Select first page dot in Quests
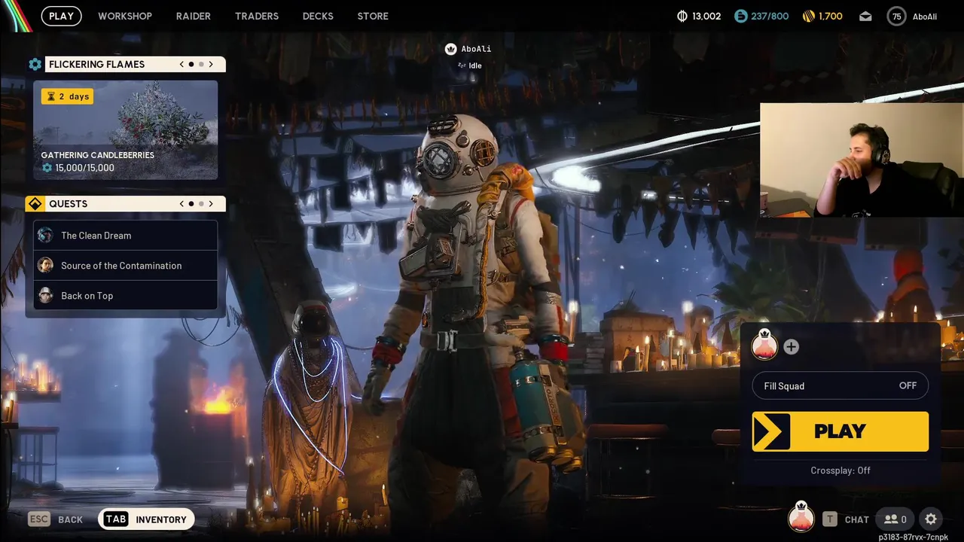This screenshot has height=542, width=964. pos(191,204)
